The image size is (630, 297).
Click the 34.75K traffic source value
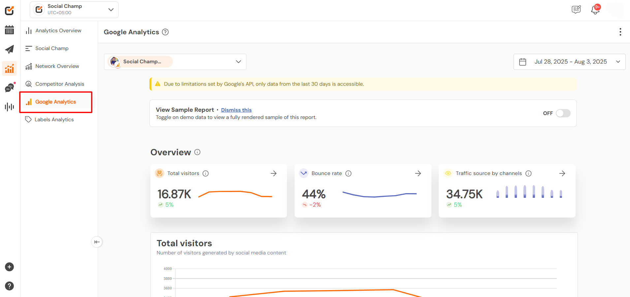[x=464, y=194]
